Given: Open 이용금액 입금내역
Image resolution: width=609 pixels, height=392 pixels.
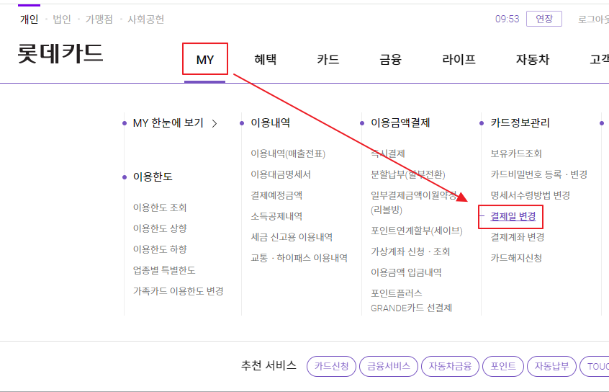Looking at the screenshot, I should pyautogui.click(x=406, y=272).
